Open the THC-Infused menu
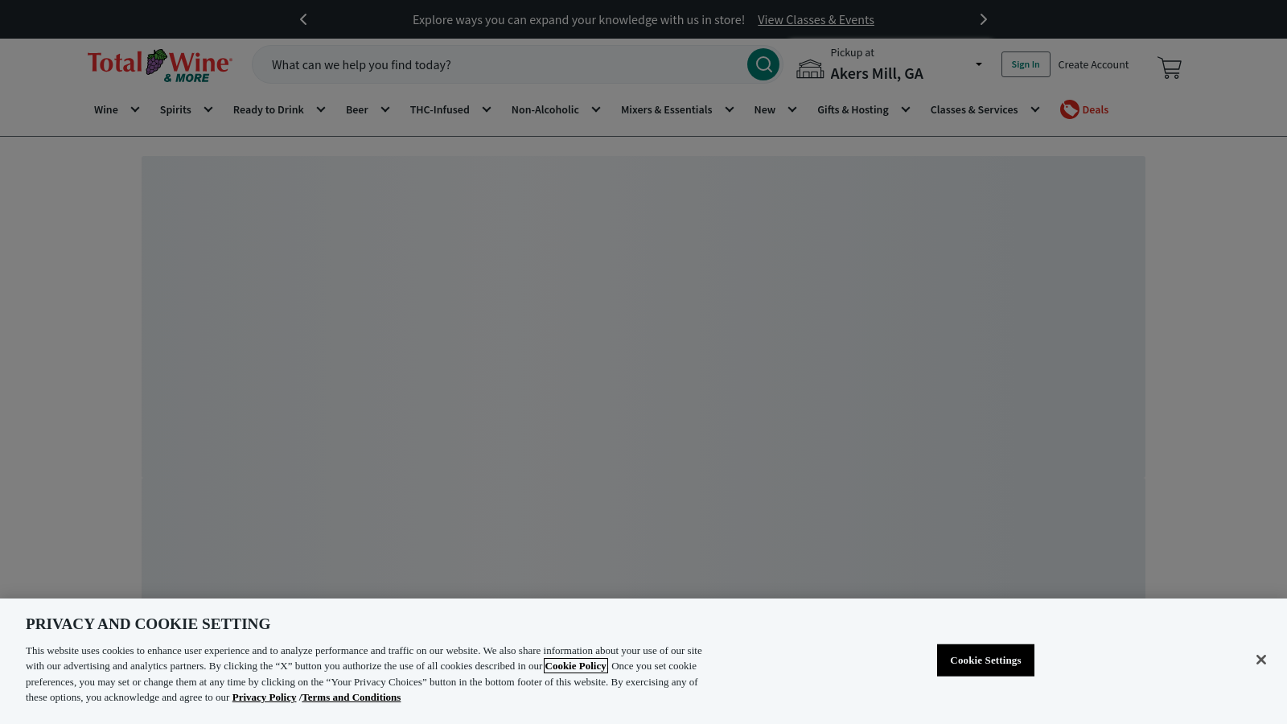Image resolution: width=1287 pixels, height=724 pixels. [x=439, y=109]
